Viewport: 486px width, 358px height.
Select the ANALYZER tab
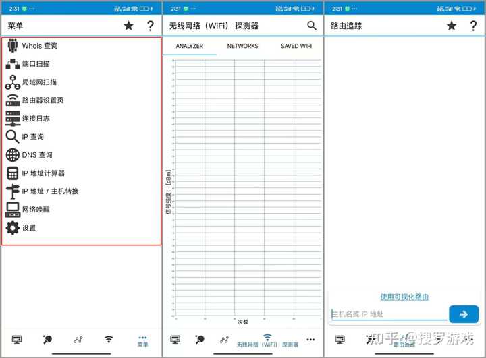click(189, 46)
